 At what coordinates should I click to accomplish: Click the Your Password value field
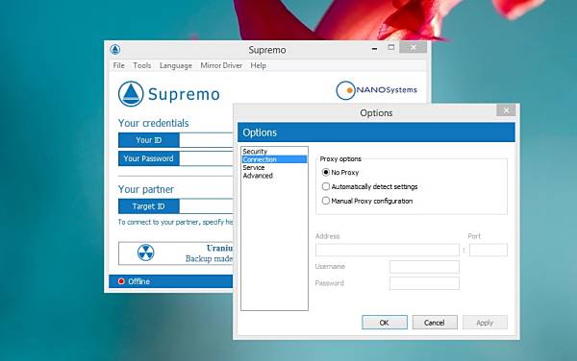point(206,158)
